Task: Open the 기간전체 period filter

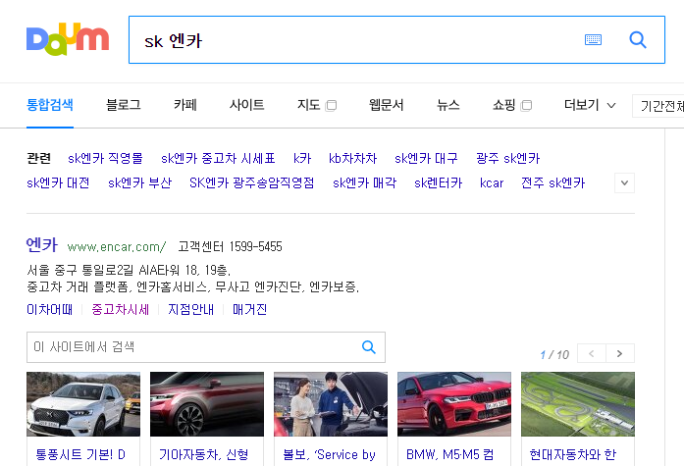Action: [658, 106]
